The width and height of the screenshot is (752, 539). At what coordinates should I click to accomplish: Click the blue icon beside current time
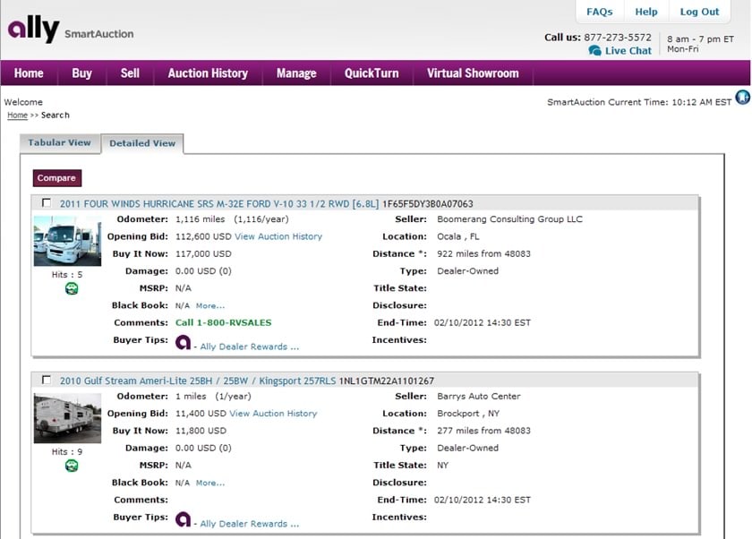pyautogui.click(x=743, y=98)
